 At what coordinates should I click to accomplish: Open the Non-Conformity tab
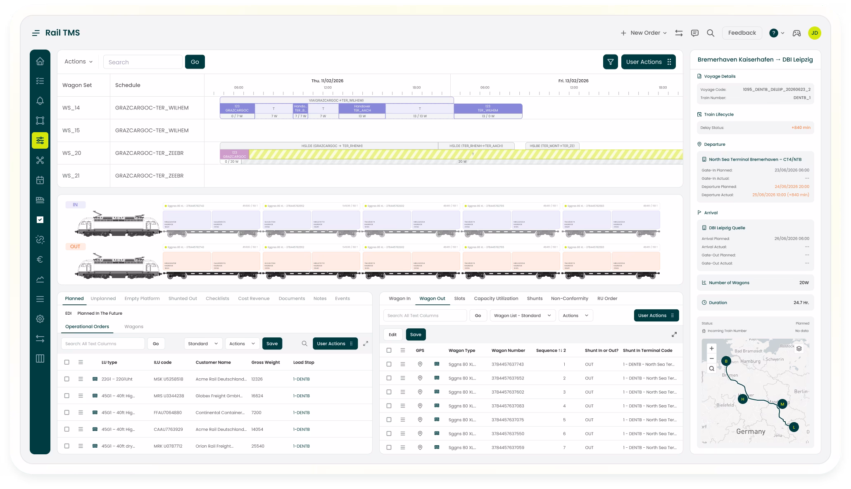(x=569, y=299)
